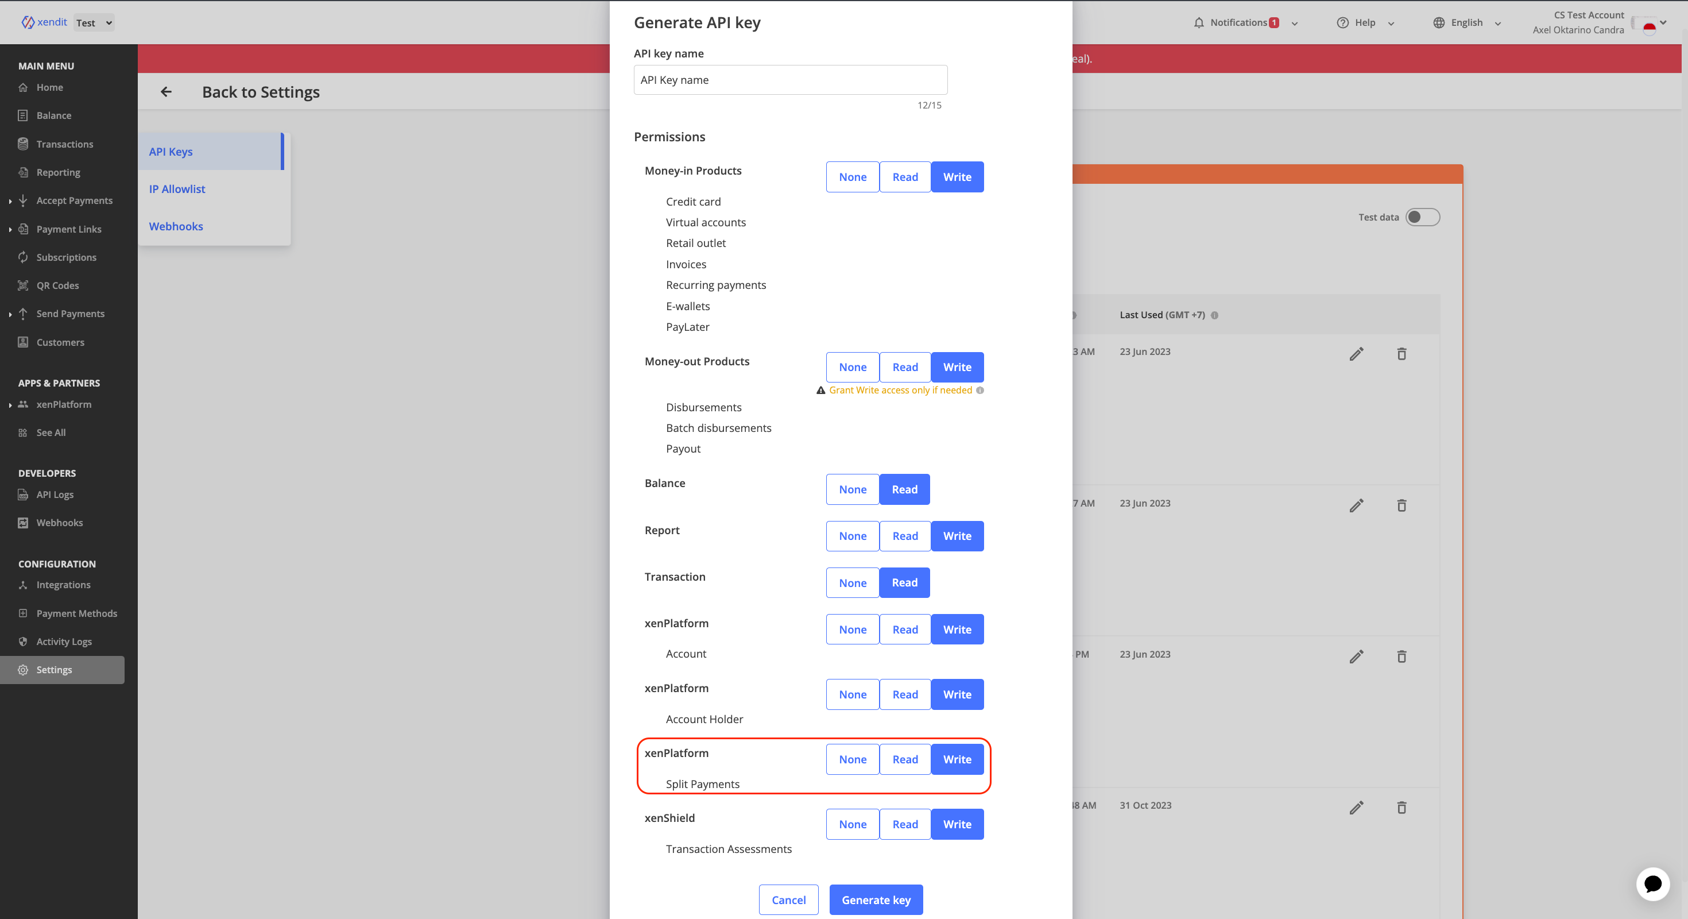Viewport: 1688px width, 919px height.
Task: Edit the API key used 31 Oct 2023
Action: pos(1356,808)
